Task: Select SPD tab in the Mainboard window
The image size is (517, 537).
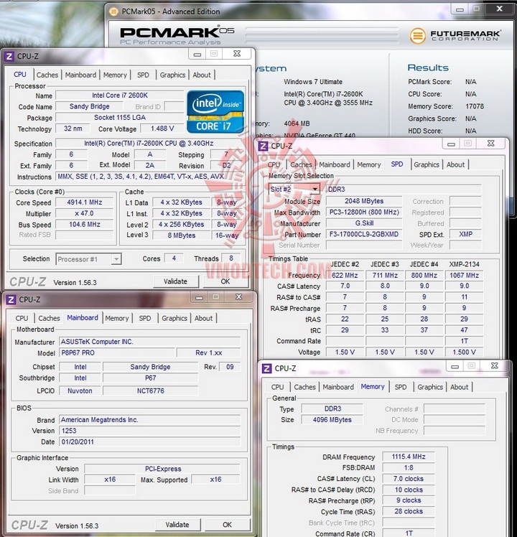Action: coord(145,318)
